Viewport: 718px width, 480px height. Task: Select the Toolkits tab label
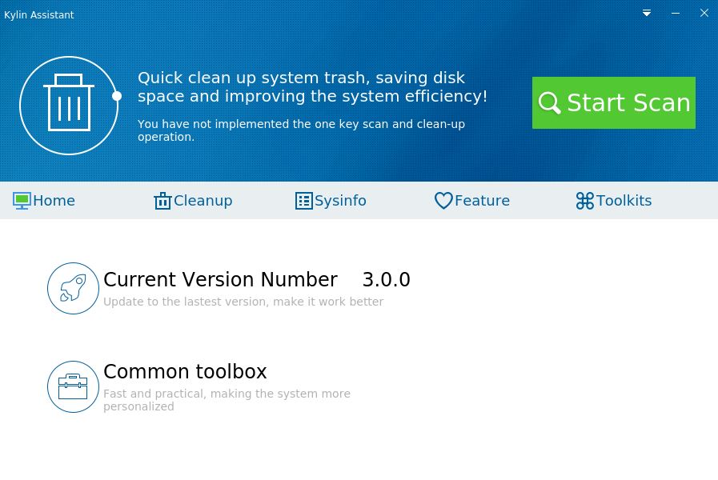(624, 201)
